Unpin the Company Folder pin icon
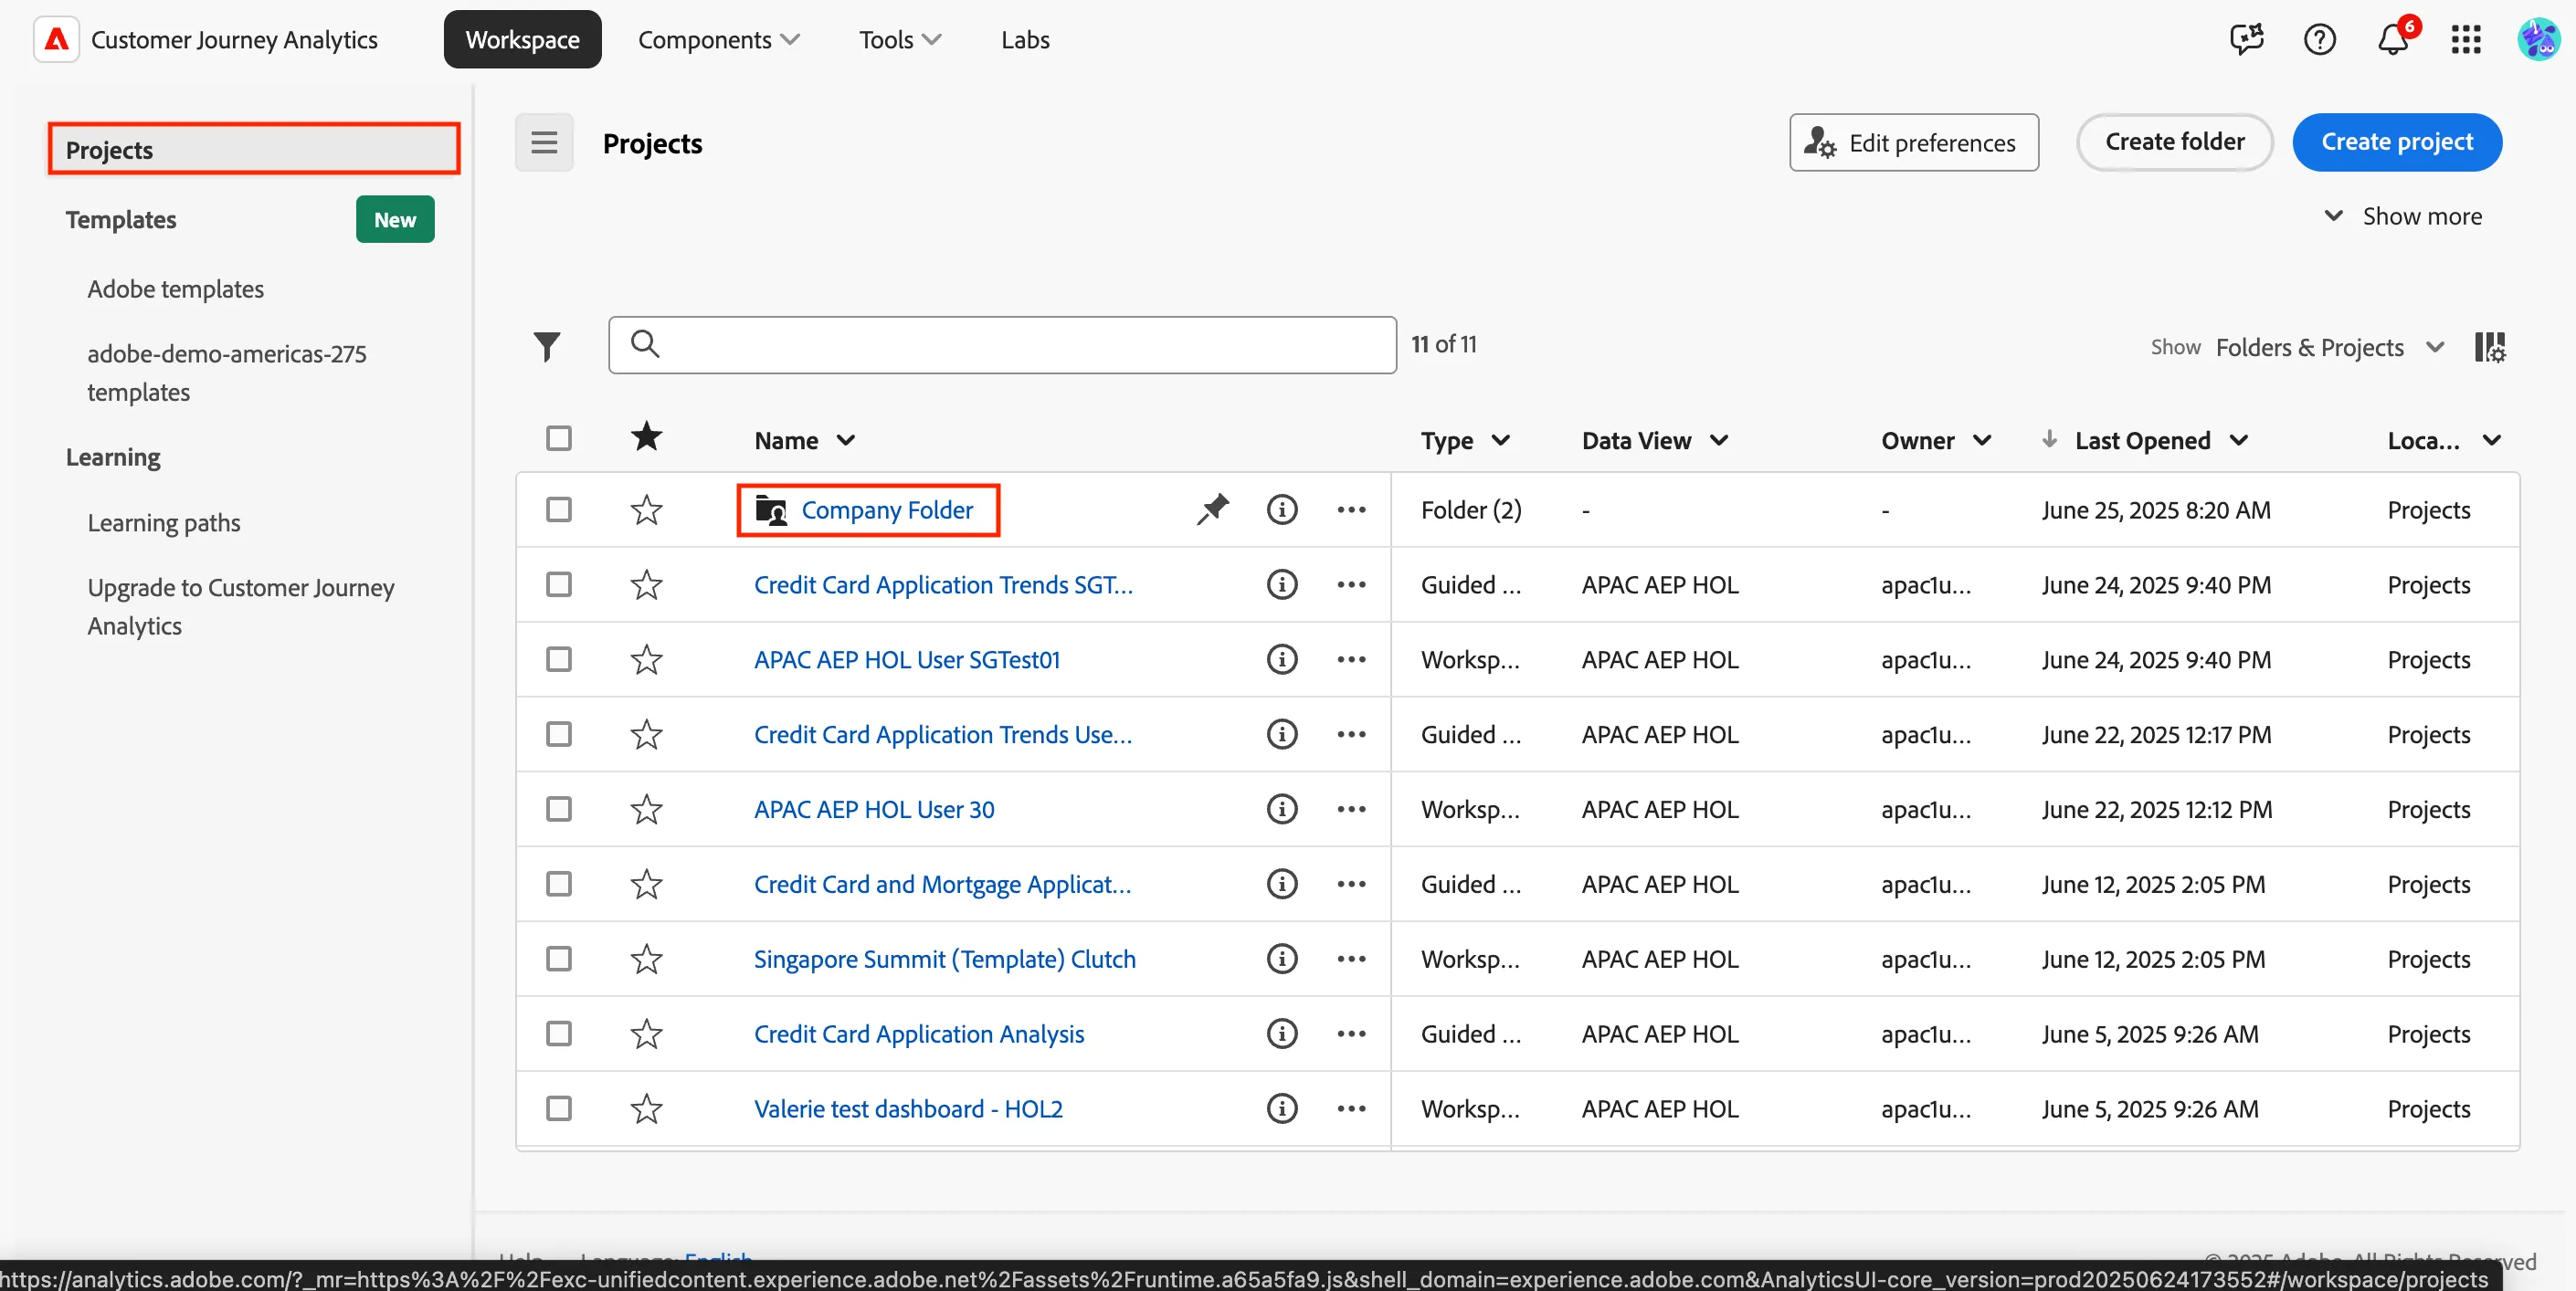The image size is (2576, 1291). point(1212,509)
